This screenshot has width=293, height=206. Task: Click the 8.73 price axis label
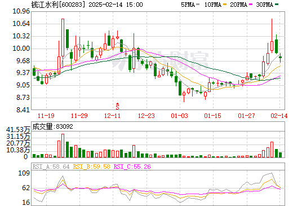point(23,98)
